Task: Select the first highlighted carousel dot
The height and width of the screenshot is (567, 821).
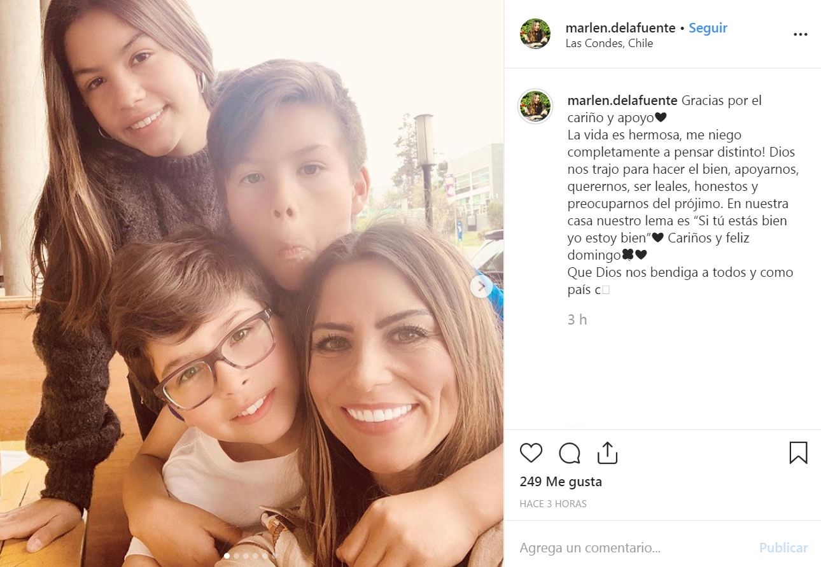Action: pos(227,556)
